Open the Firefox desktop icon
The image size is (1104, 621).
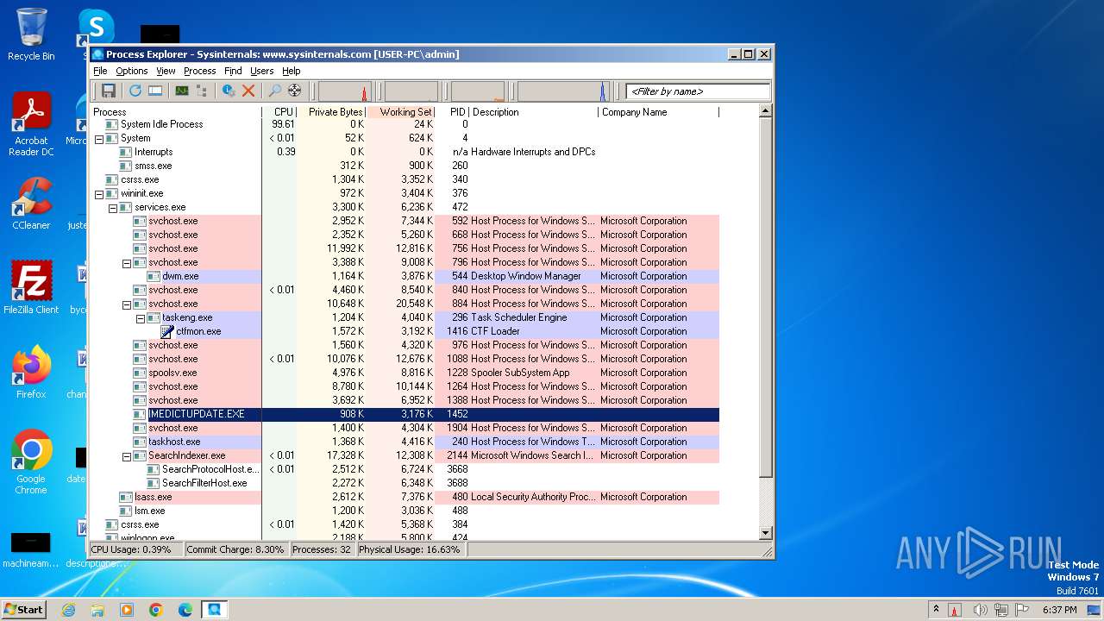31,372
